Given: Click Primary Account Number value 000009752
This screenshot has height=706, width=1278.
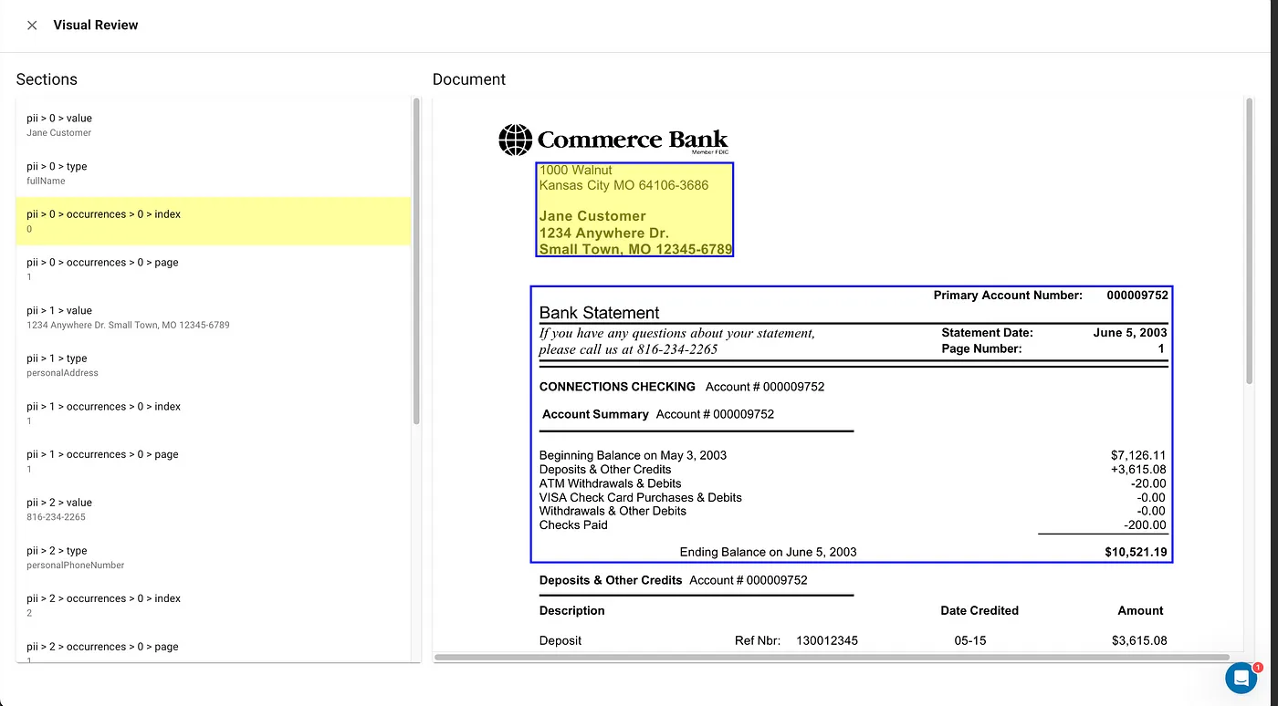Looking at the screenshot, I should [x=1137, y=296].
